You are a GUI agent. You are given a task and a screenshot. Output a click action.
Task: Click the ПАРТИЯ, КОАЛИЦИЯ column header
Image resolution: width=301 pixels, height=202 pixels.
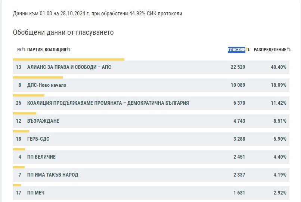click(x=47, y=50)
